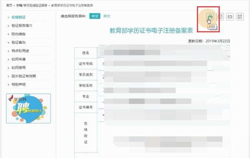Switch report language to 英文
The width and height of the screenshot is (250, 158).
point(107,16)
